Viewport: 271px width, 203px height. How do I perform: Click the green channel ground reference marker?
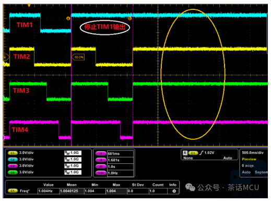point(4,98)
